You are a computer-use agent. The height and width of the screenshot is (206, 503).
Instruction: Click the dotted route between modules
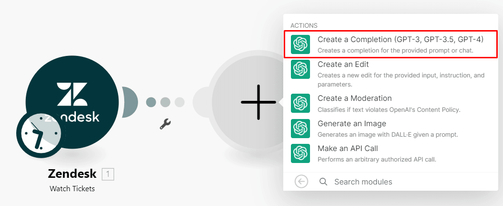[x=165, y=102]
